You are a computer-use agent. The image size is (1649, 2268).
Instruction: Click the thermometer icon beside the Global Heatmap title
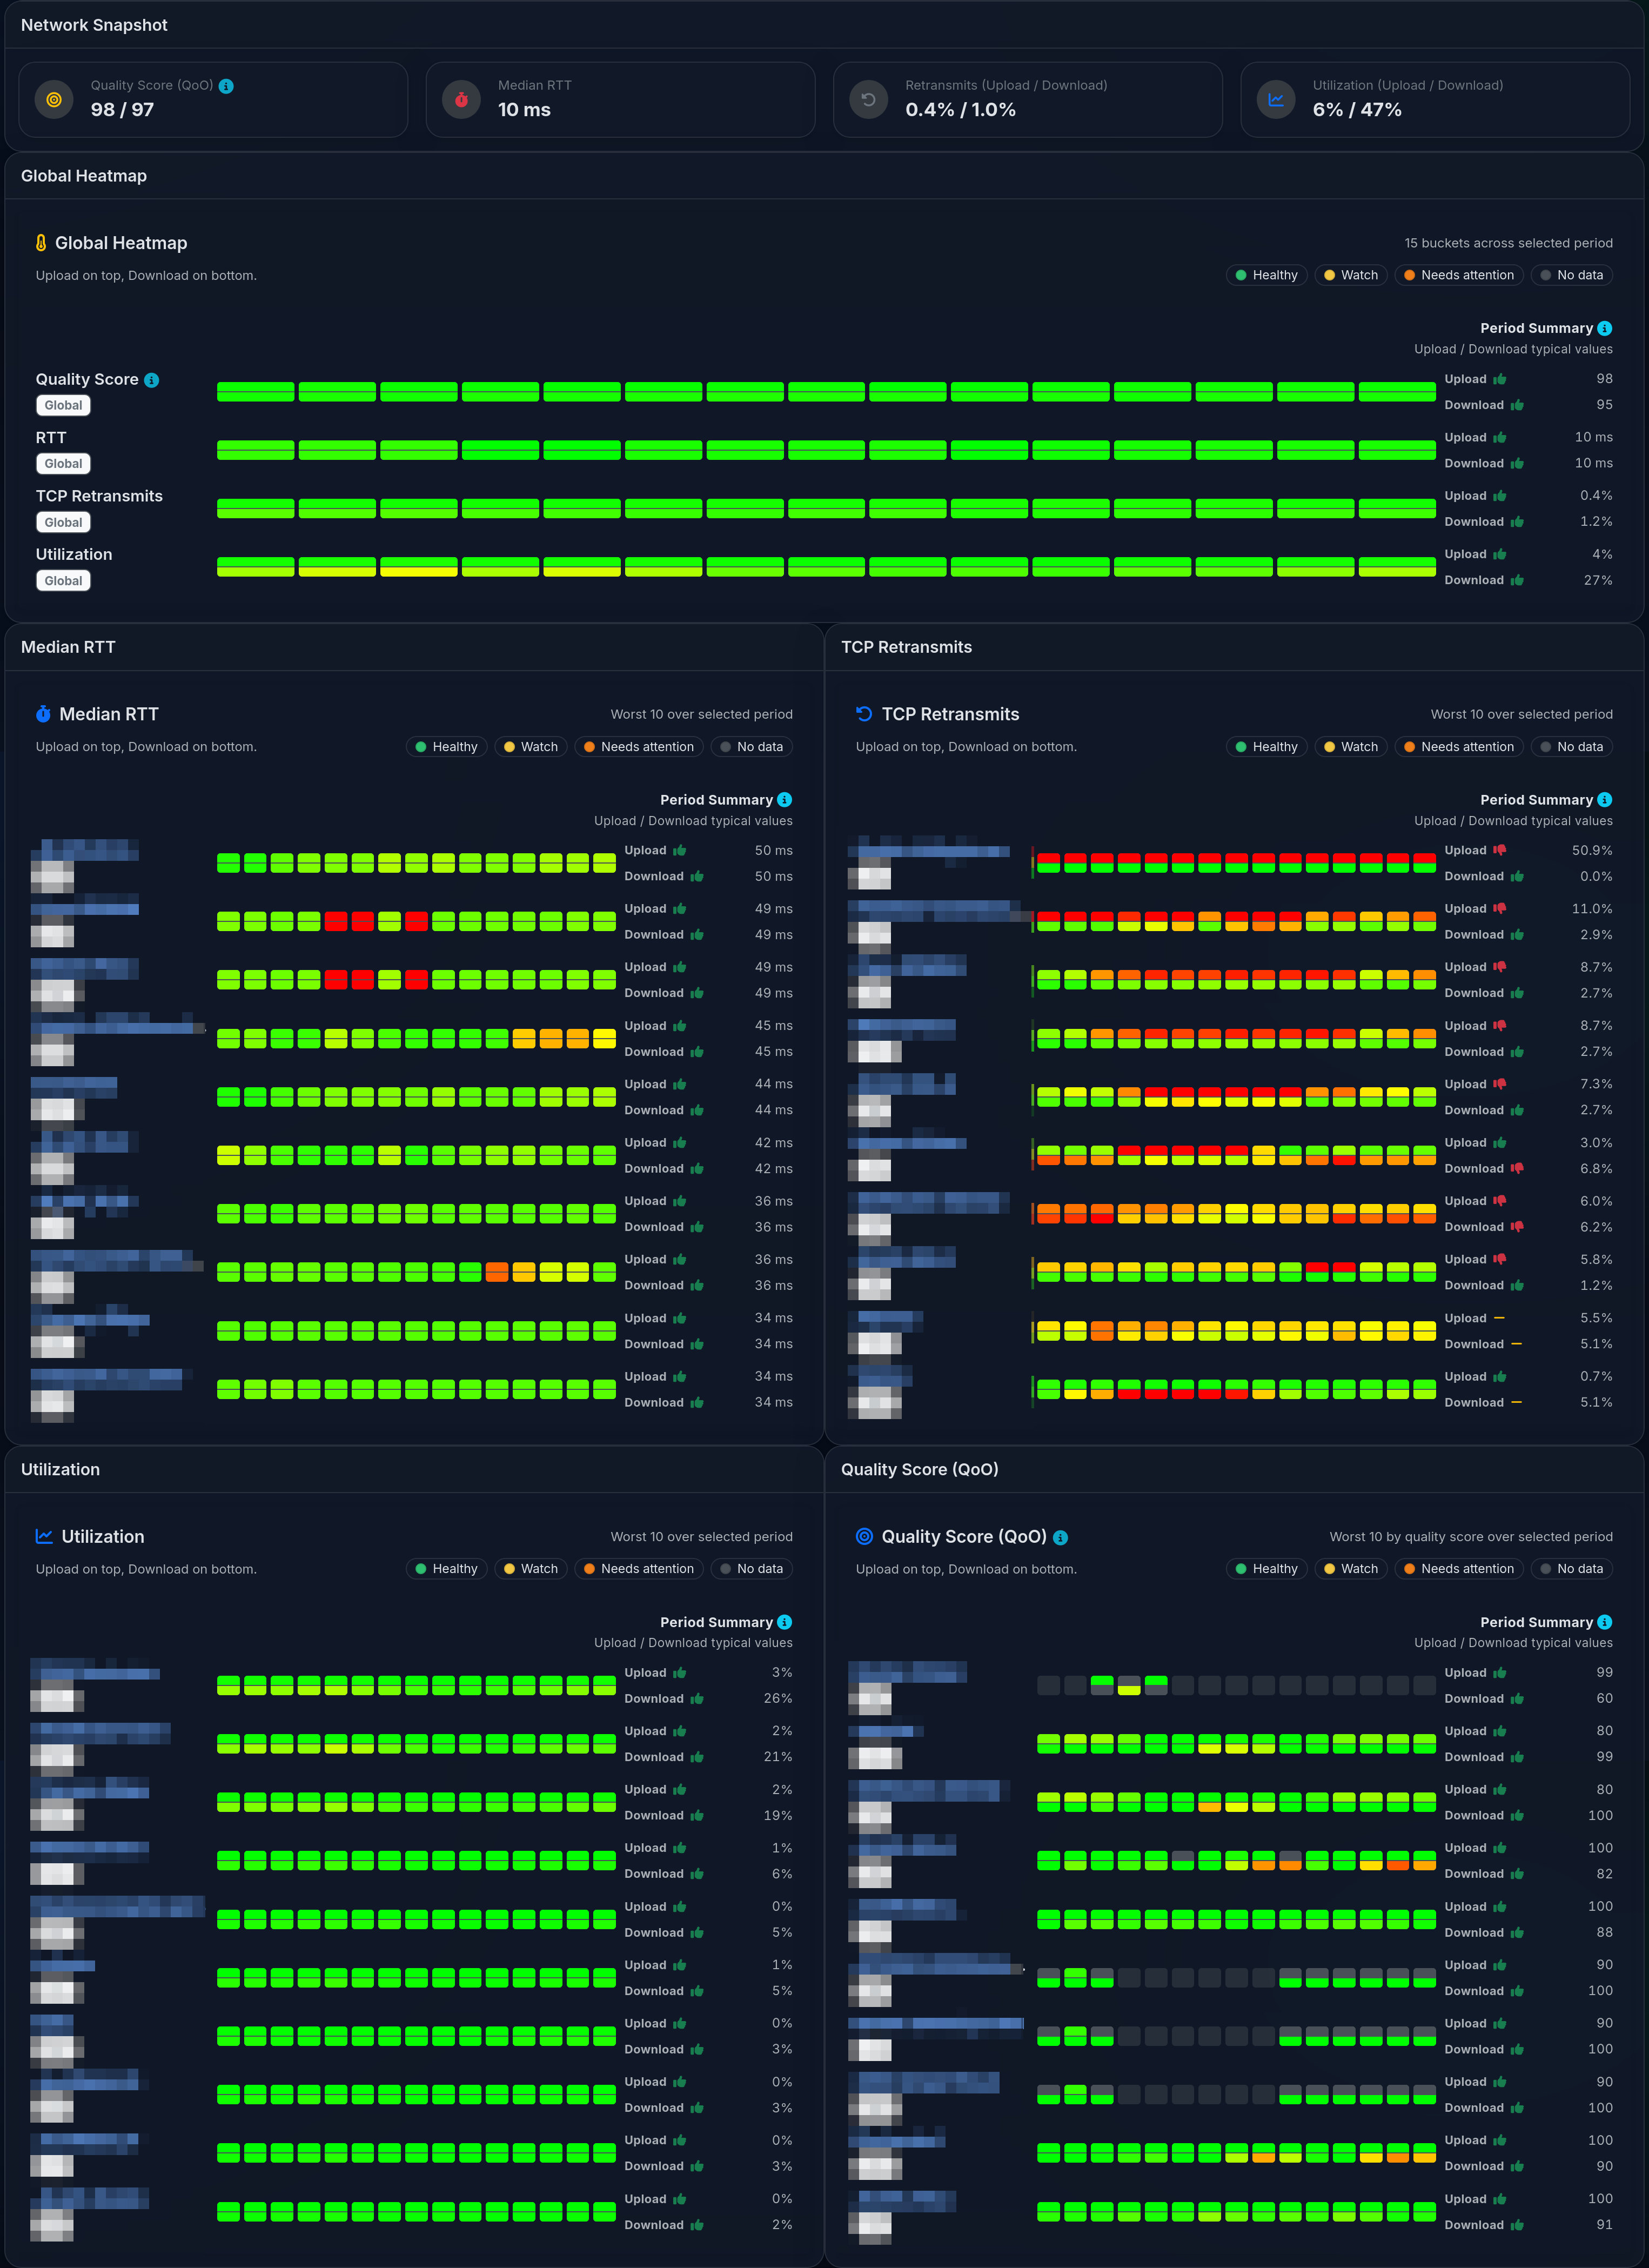click(x=41, y=242)
